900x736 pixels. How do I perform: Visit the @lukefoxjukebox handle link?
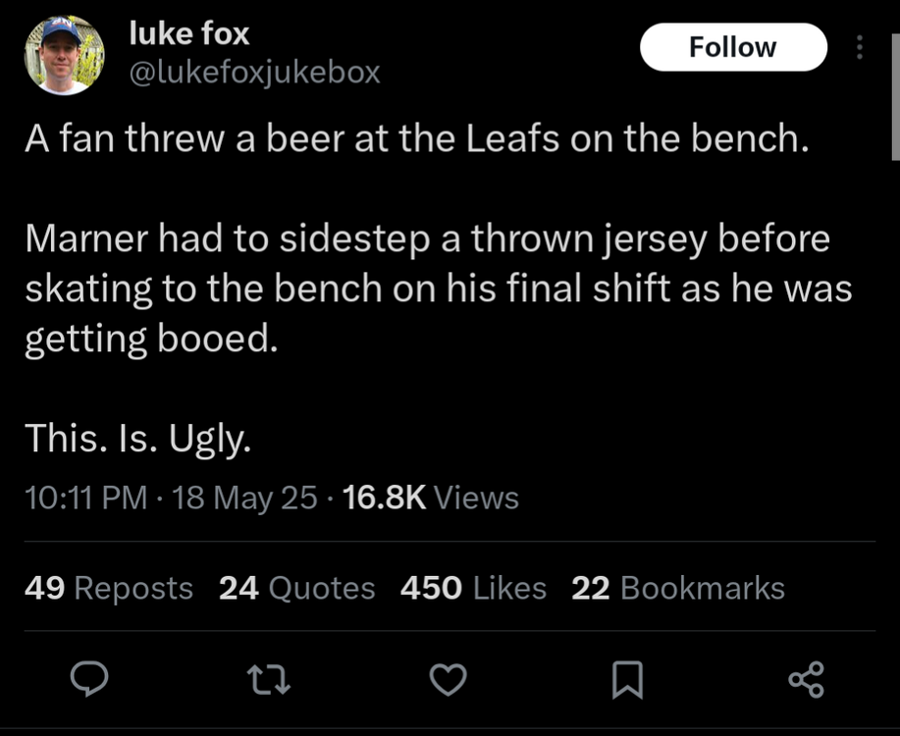click(254, 72)
